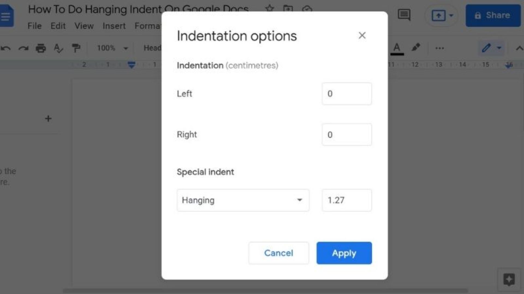Click the Print icon
The height and width of the screenshot is (294, 524).
[x=41, y=48]
